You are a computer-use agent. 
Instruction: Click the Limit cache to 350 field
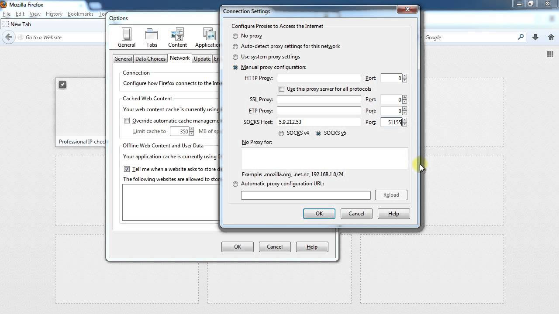click(x=179, y=131)
